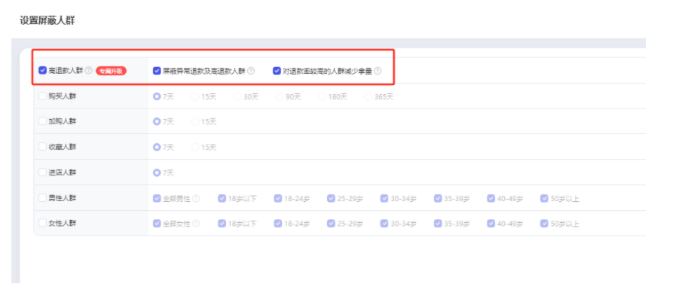The height and width of the screenshot is (296, 685).
Task: Select 7天 in the 加购人群 row
Action: pos(157,122)
